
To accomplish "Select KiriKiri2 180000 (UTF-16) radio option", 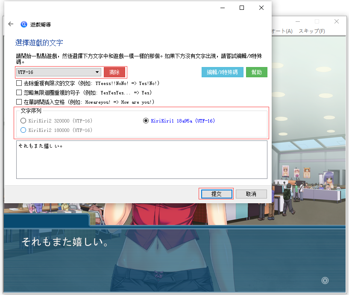I will pyautogui.click(x=23, y=130).
